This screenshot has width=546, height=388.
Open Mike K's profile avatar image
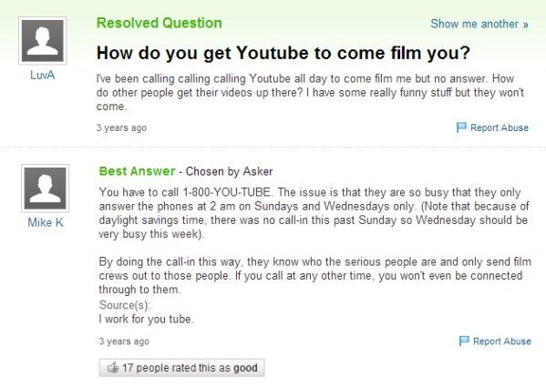point(46,189)
